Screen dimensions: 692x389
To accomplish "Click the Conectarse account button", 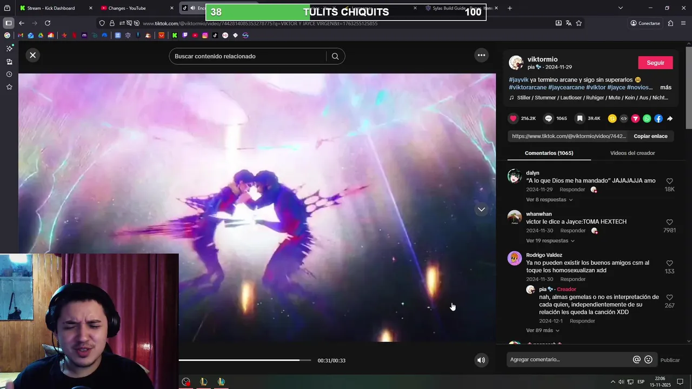I will pos(645,23).
